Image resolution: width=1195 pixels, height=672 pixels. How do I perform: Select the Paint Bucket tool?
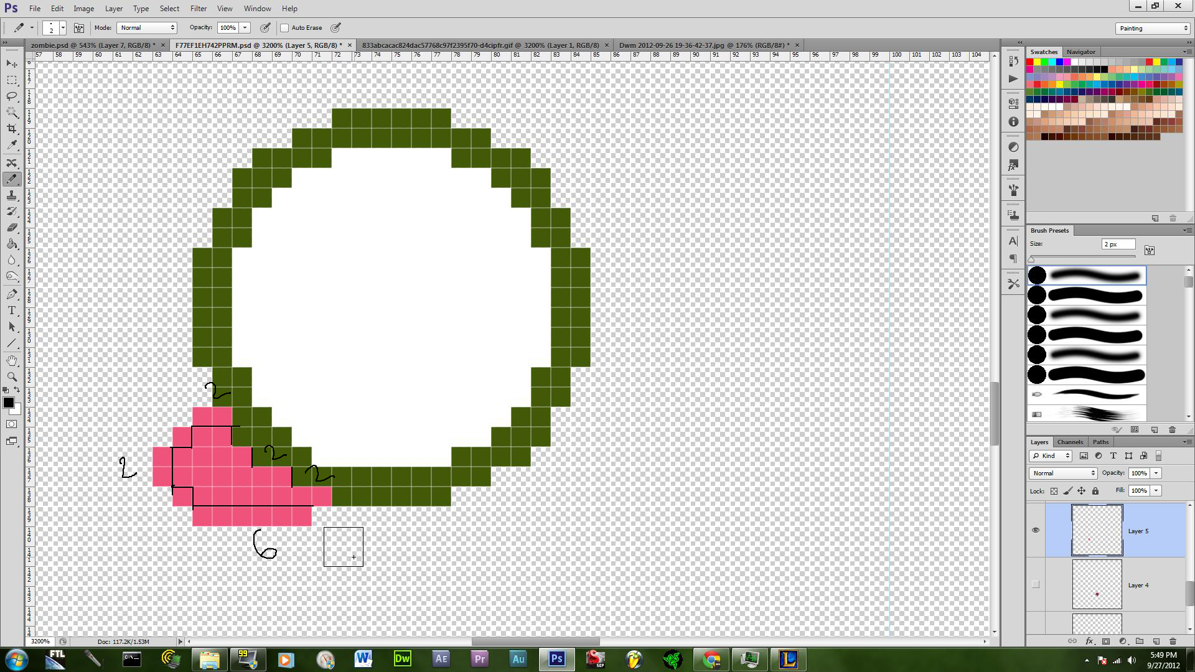(12, 244)
